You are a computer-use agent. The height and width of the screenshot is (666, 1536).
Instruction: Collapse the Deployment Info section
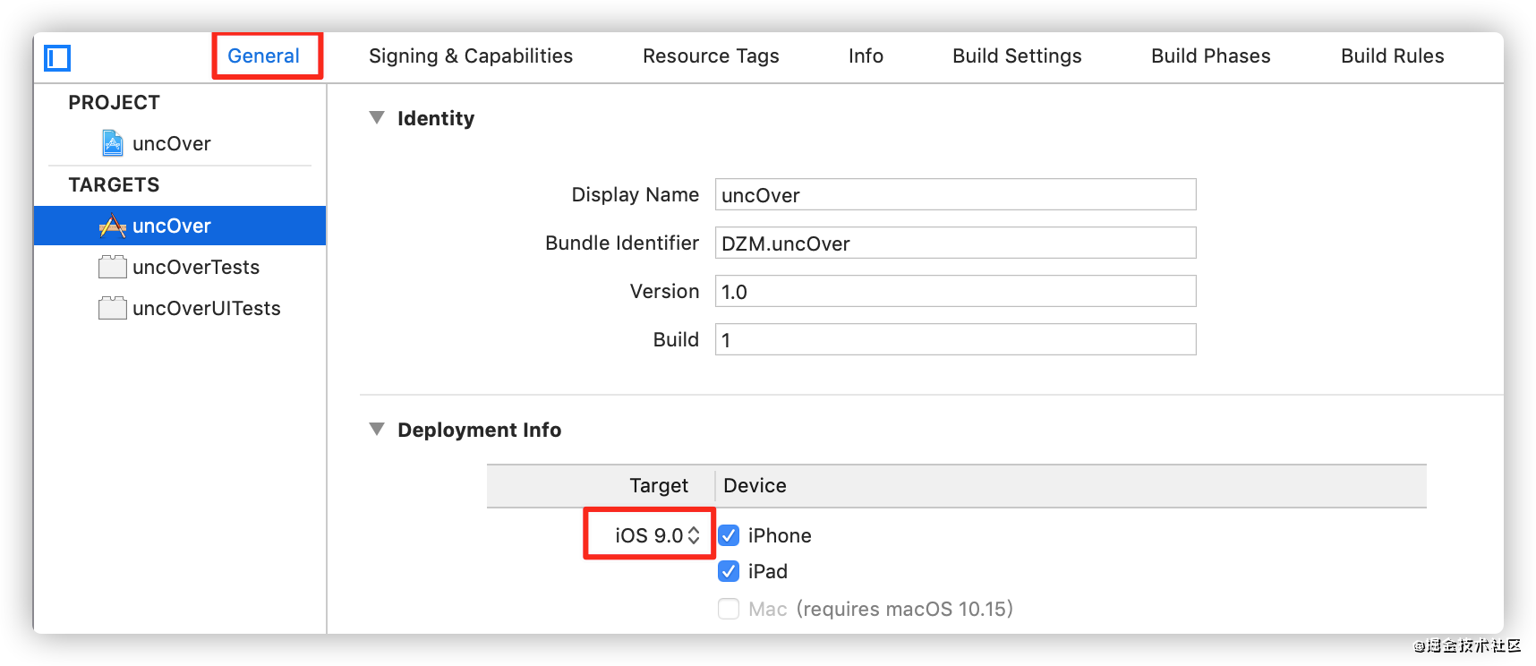(377, 430)
